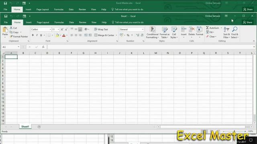
Task: Click Share button in Book1 window
Action: pos(248,22)
